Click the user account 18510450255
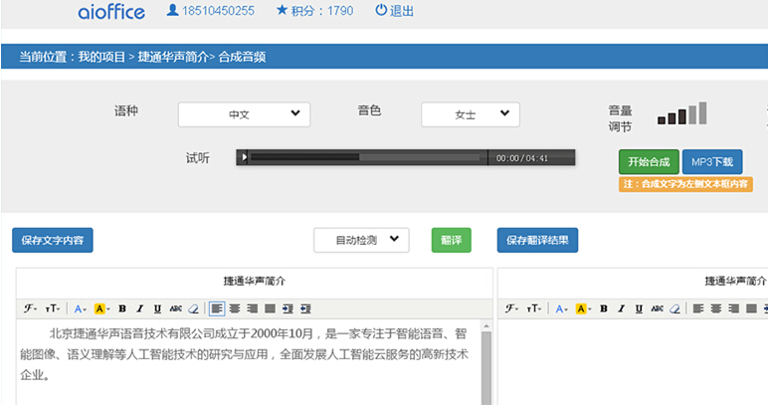This screenshot has width=769, height=405. tap(211, 10)
